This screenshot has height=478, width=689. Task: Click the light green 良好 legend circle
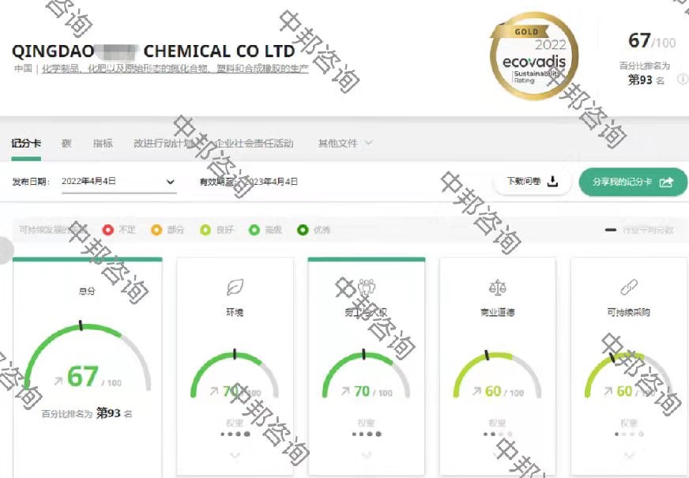[x=205, y=230]
